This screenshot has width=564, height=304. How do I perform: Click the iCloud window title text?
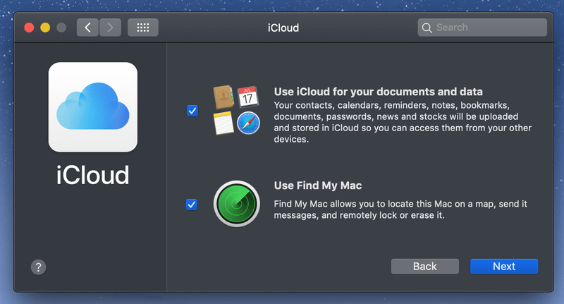[x=283, y=28]
